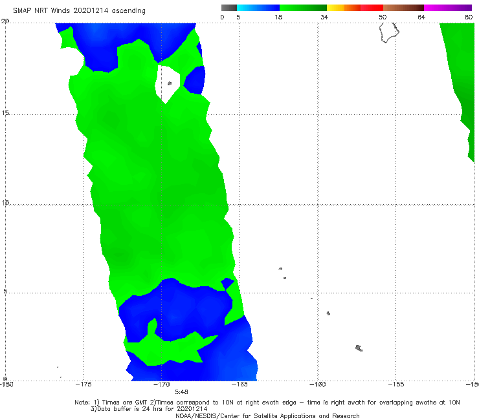
Task: Click the white data gap inside the swath
Action: [168, 84]
